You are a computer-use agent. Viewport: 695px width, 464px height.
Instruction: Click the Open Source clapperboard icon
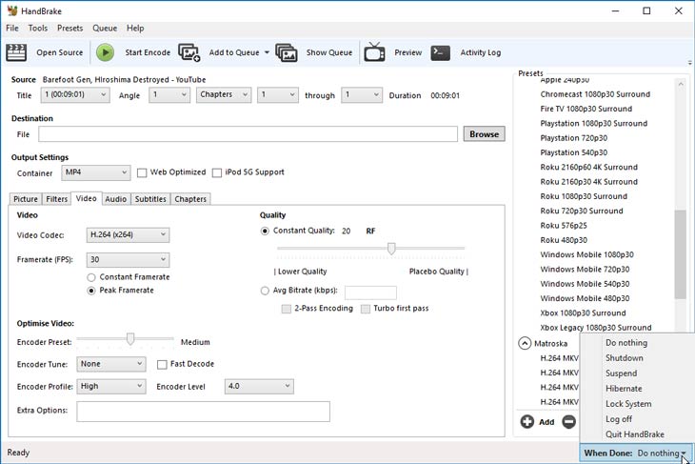tap(16, 52)
